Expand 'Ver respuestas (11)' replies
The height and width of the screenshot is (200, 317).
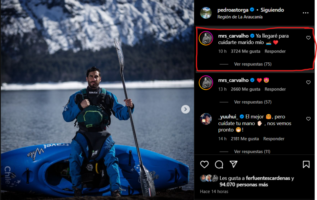point(252,152)
